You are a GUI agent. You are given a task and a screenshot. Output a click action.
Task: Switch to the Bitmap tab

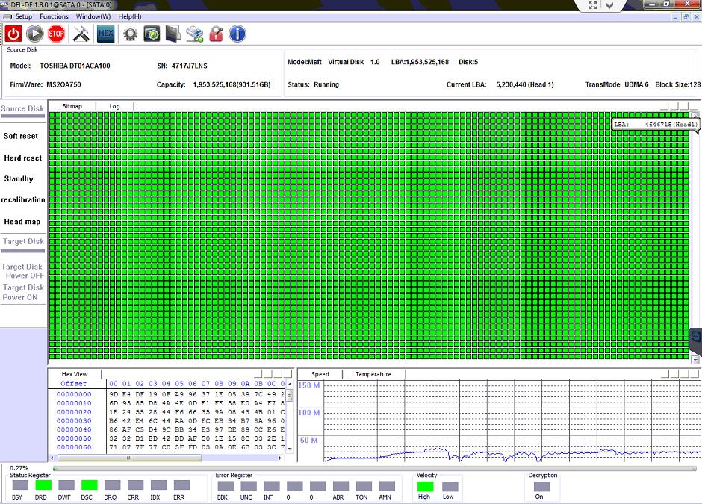coord(72,106)
